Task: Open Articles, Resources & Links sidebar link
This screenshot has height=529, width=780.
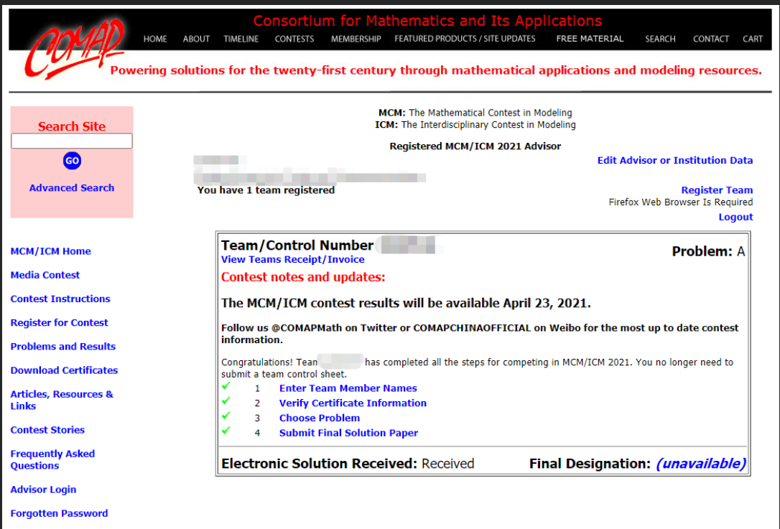Action: pos(62,400)
